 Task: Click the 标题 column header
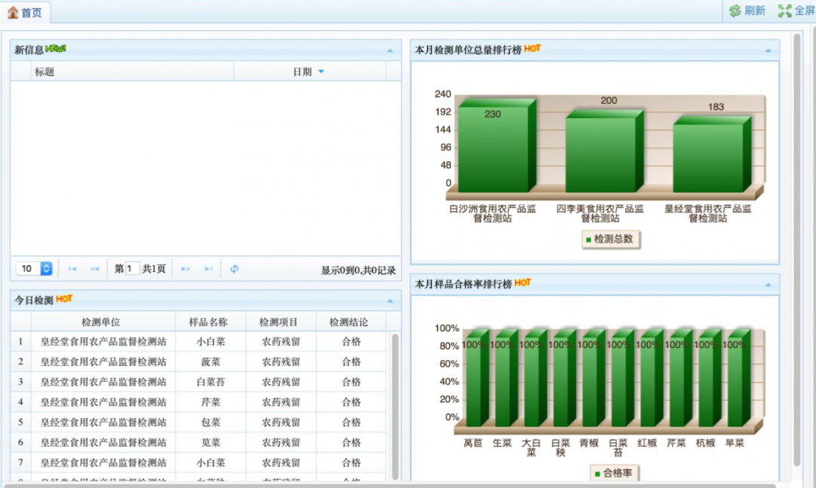click(x=132, y=72)
